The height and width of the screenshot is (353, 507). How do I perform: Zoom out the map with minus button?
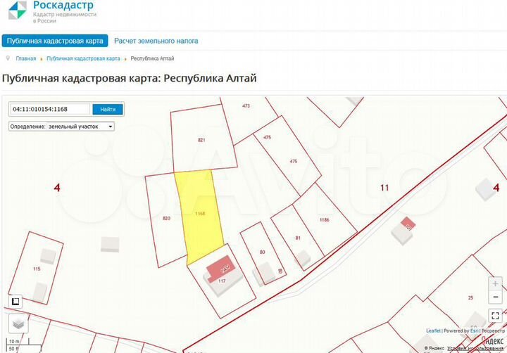coord(496,295)
